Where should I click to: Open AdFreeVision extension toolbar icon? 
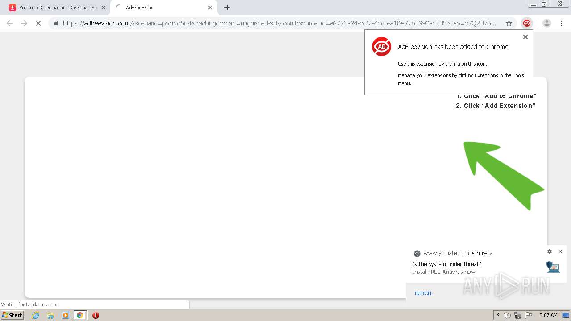click(x=527, y=23)
